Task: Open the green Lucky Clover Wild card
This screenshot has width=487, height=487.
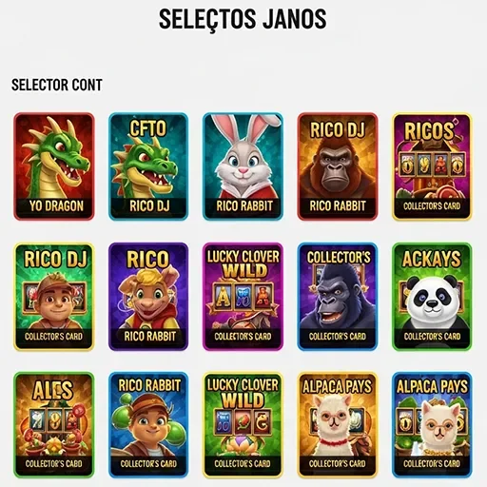Action: 243,425
